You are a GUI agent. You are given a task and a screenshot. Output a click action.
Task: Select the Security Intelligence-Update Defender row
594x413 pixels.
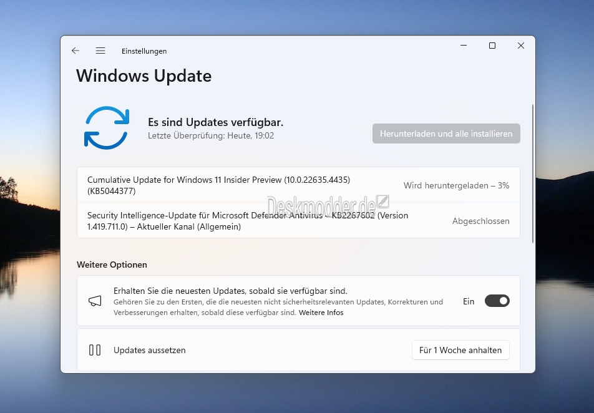tap(298, 220)
